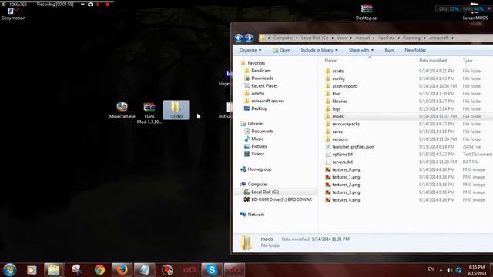Open the Homegroup item in navigation pane

click(256, 169)
